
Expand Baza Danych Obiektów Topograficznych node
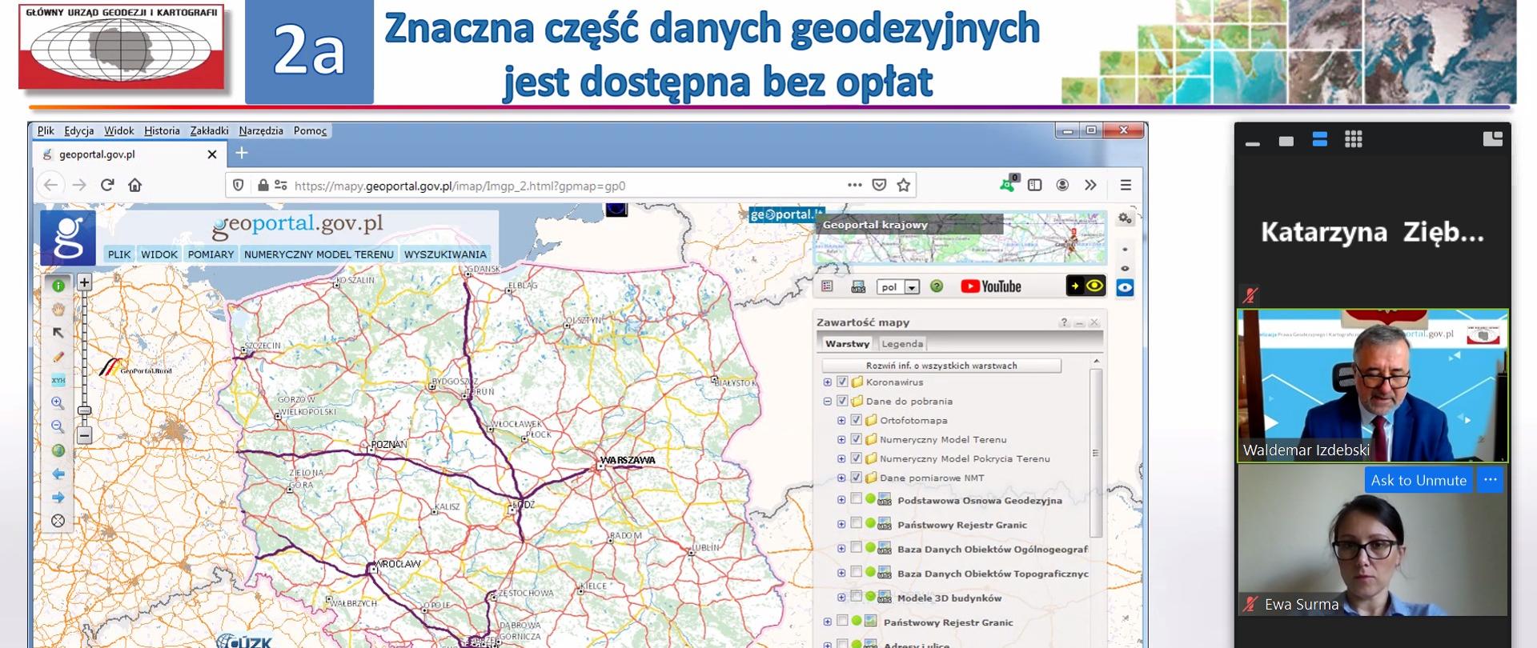(841, 573)
